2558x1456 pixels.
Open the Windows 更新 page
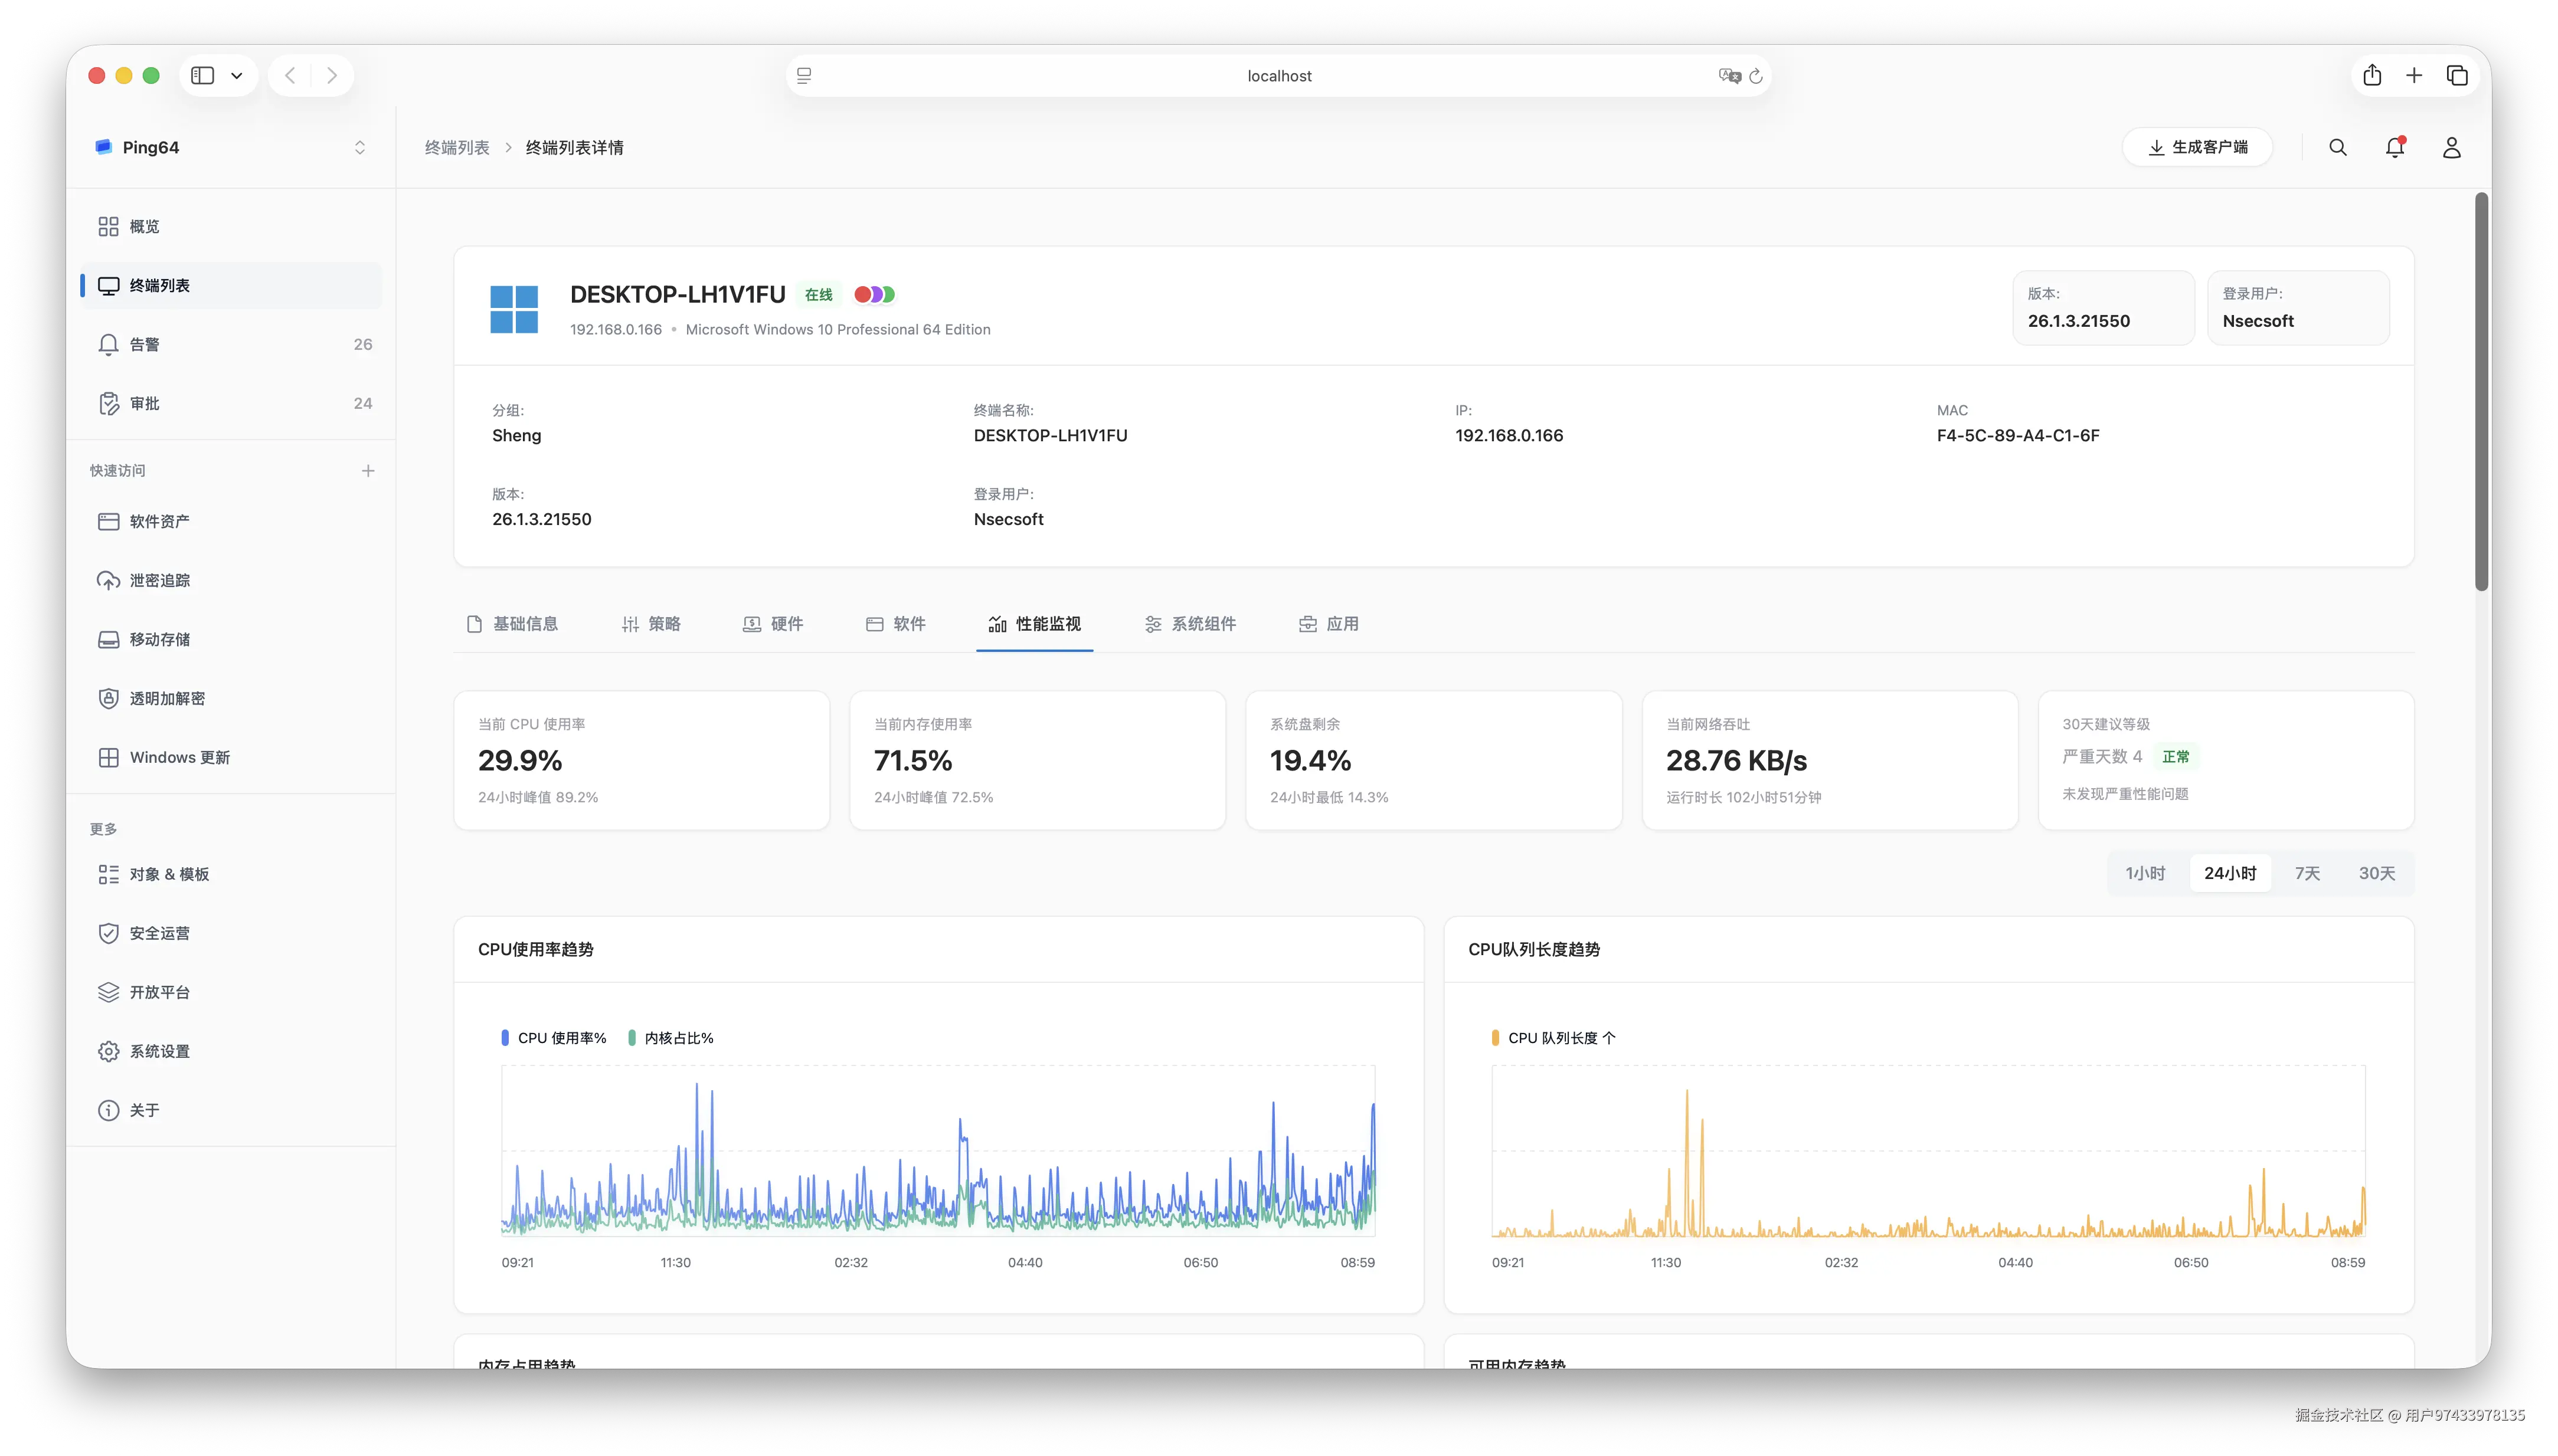pos(179,757)
